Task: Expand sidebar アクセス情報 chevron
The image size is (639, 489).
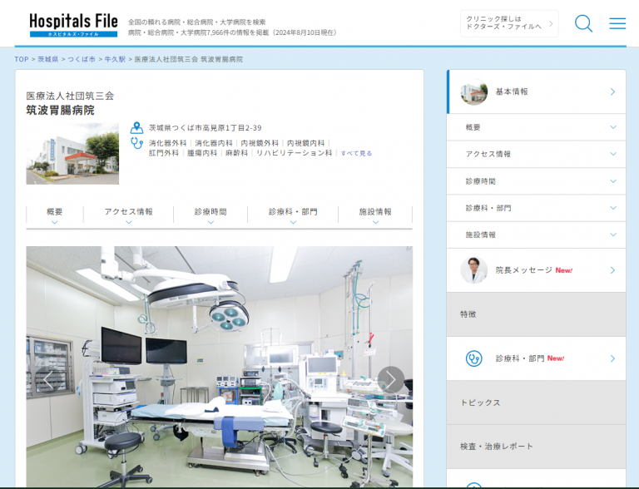Action: click(613, 154)
